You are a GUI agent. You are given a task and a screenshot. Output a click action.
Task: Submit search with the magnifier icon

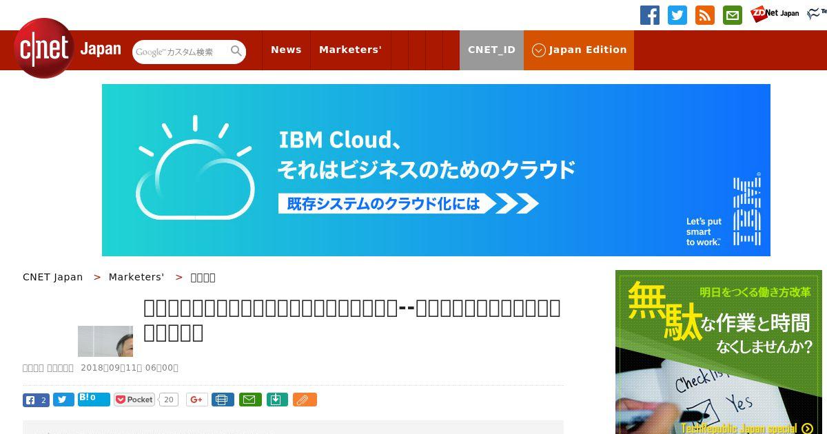coord(236,51)
